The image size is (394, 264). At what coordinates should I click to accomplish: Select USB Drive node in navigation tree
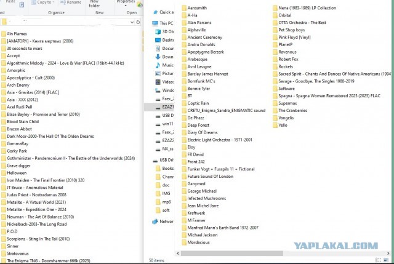pyautogui.click(x=163, y=160)
